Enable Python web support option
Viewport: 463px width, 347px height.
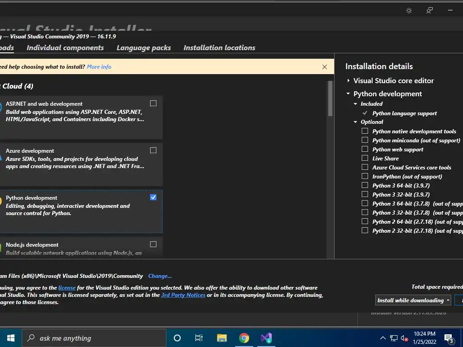365,149
